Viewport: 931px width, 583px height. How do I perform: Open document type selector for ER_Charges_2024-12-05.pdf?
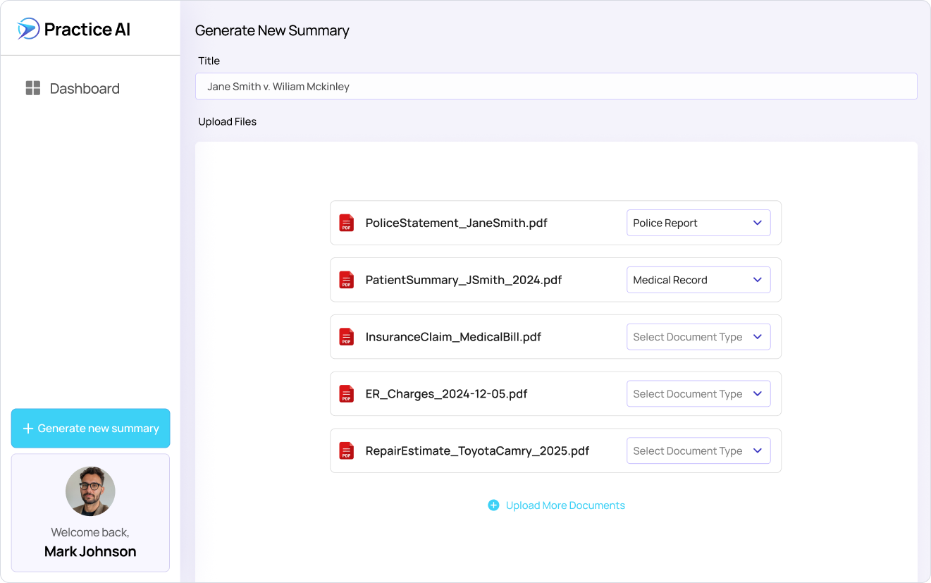698,393
